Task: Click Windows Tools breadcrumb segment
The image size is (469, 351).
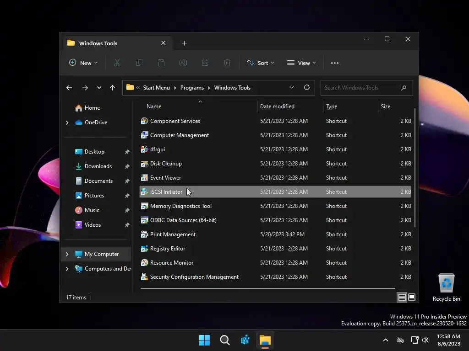Action: click(232, 88)
